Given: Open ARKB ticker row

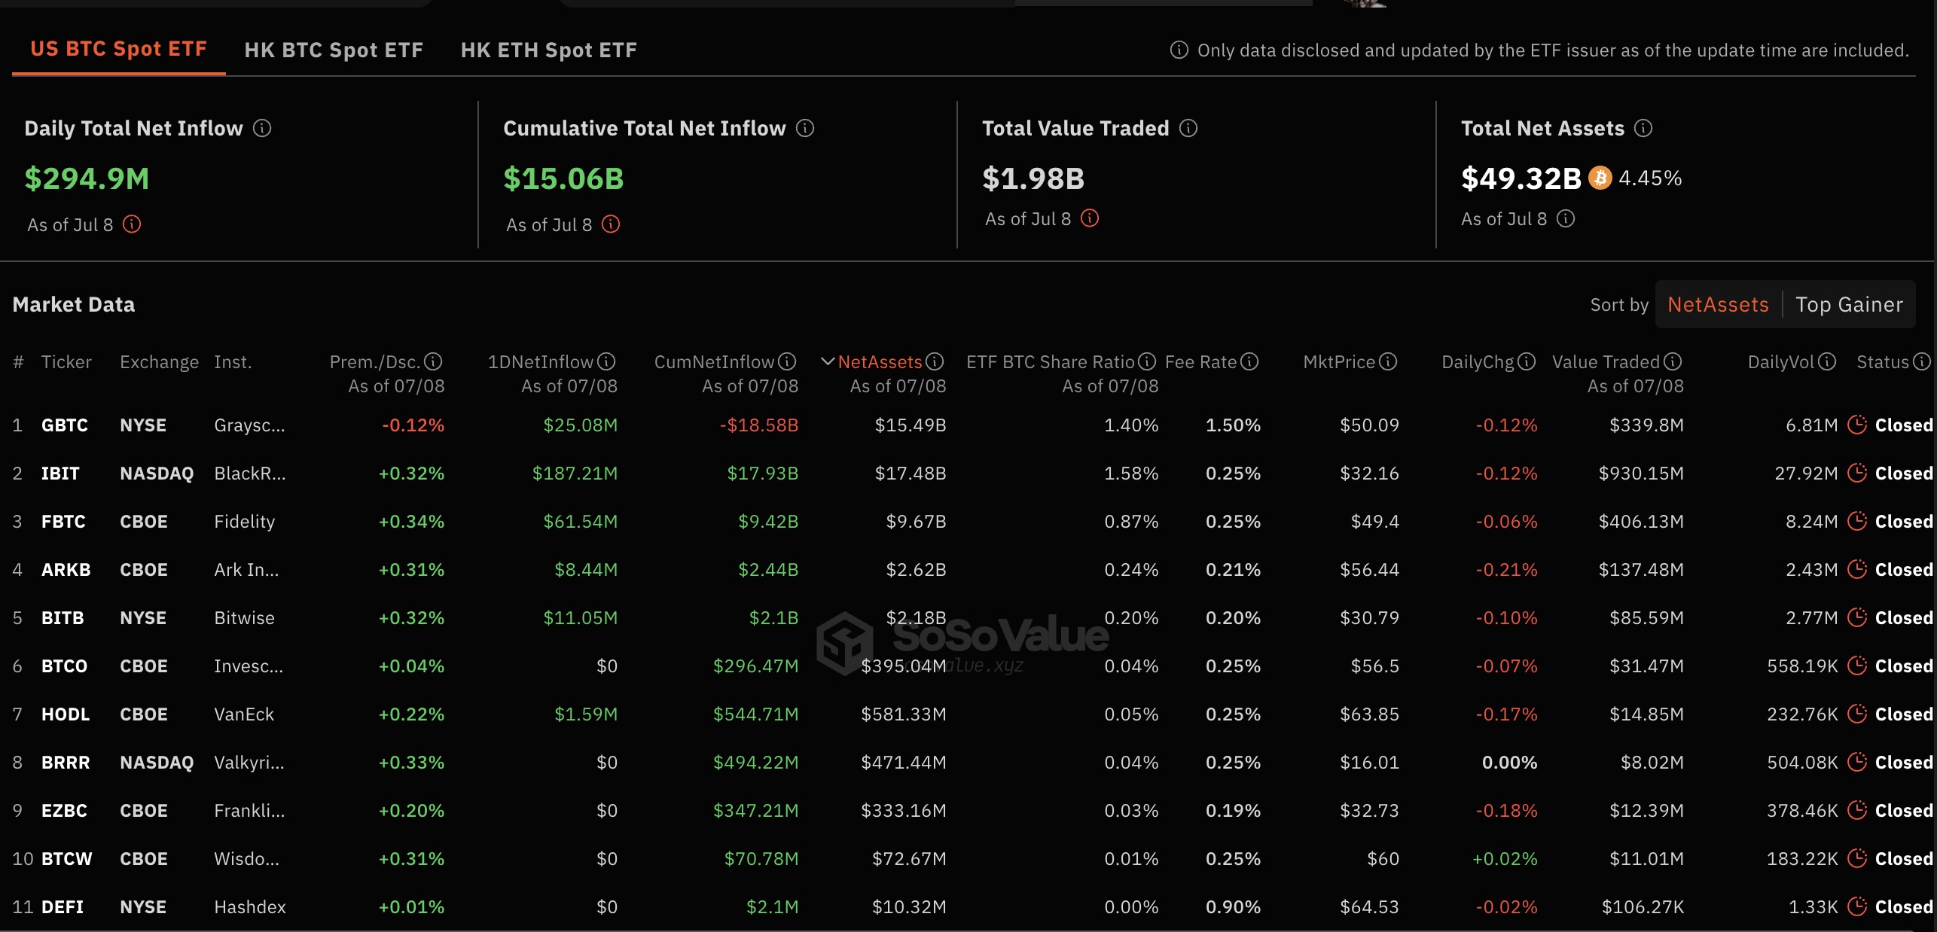Looking at the screenshot, I should coord(66,569).
